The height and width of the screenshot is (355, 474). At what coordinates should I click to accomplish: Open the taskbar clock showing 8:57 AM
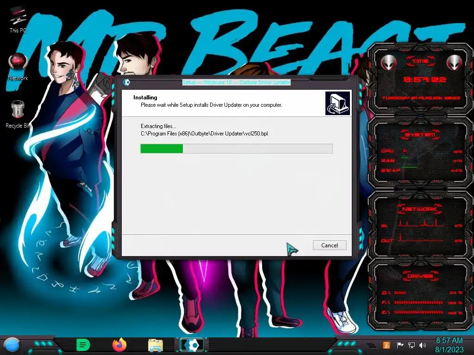449,341
